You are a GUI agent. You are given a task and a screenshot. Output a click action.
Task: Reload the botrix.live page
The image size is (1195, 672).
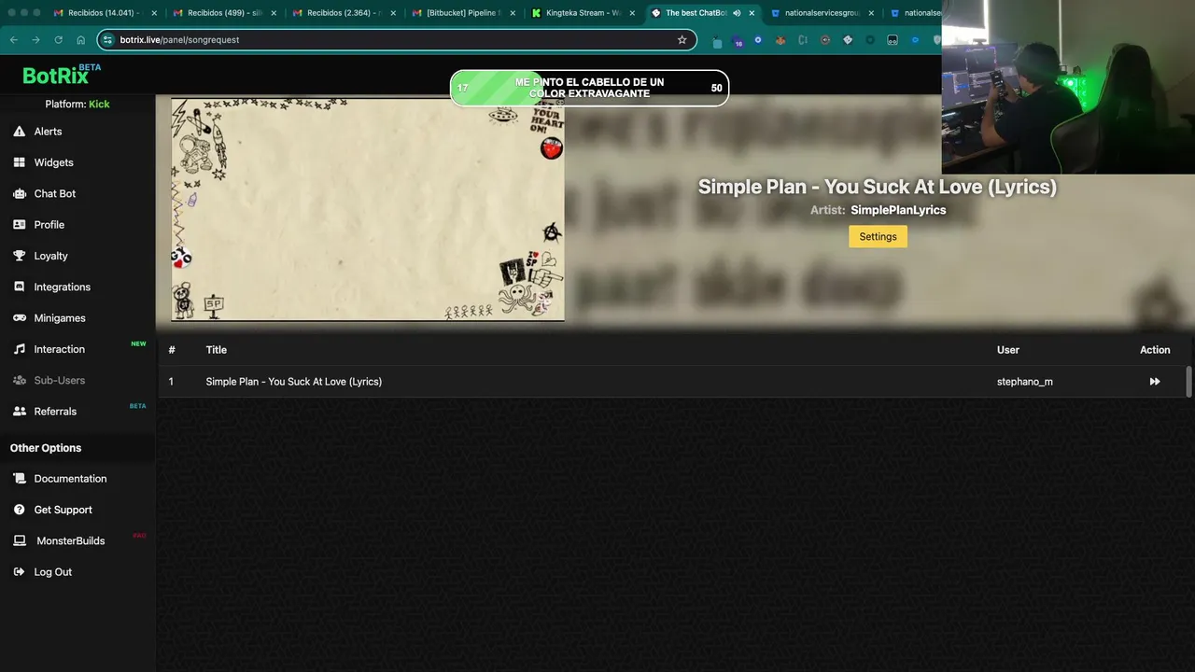coord(58,40)
